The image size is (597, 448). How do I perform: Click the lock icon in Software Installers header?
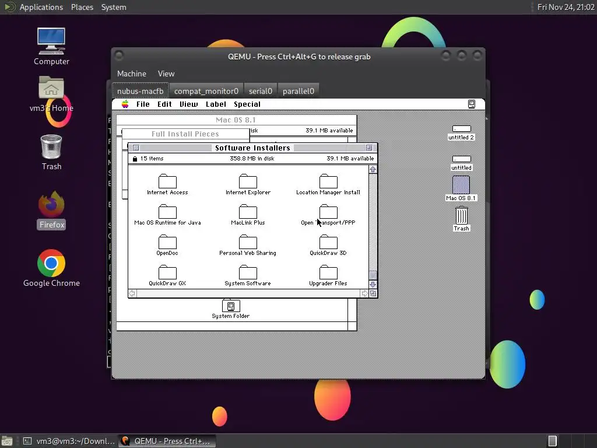tap(135, 159)
